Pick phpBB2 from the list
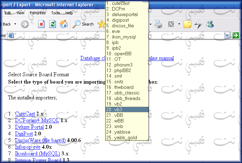The width and height of the screenshot is (242, 163). [x=127, y=70]
